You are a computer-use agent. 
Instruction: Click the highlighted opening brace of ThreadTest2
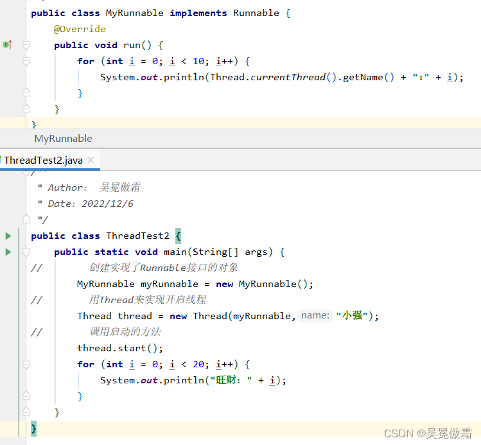179,236
